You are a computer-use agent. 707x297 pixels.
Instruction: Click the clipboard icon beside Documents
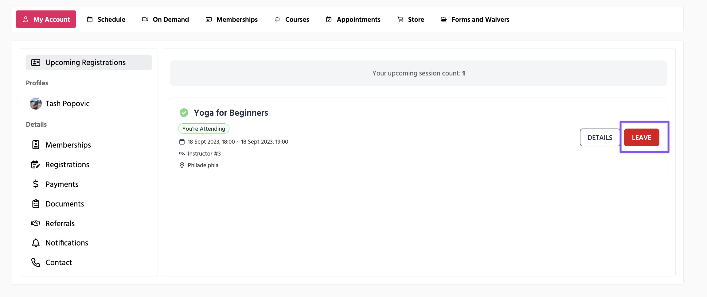[36, 204]
